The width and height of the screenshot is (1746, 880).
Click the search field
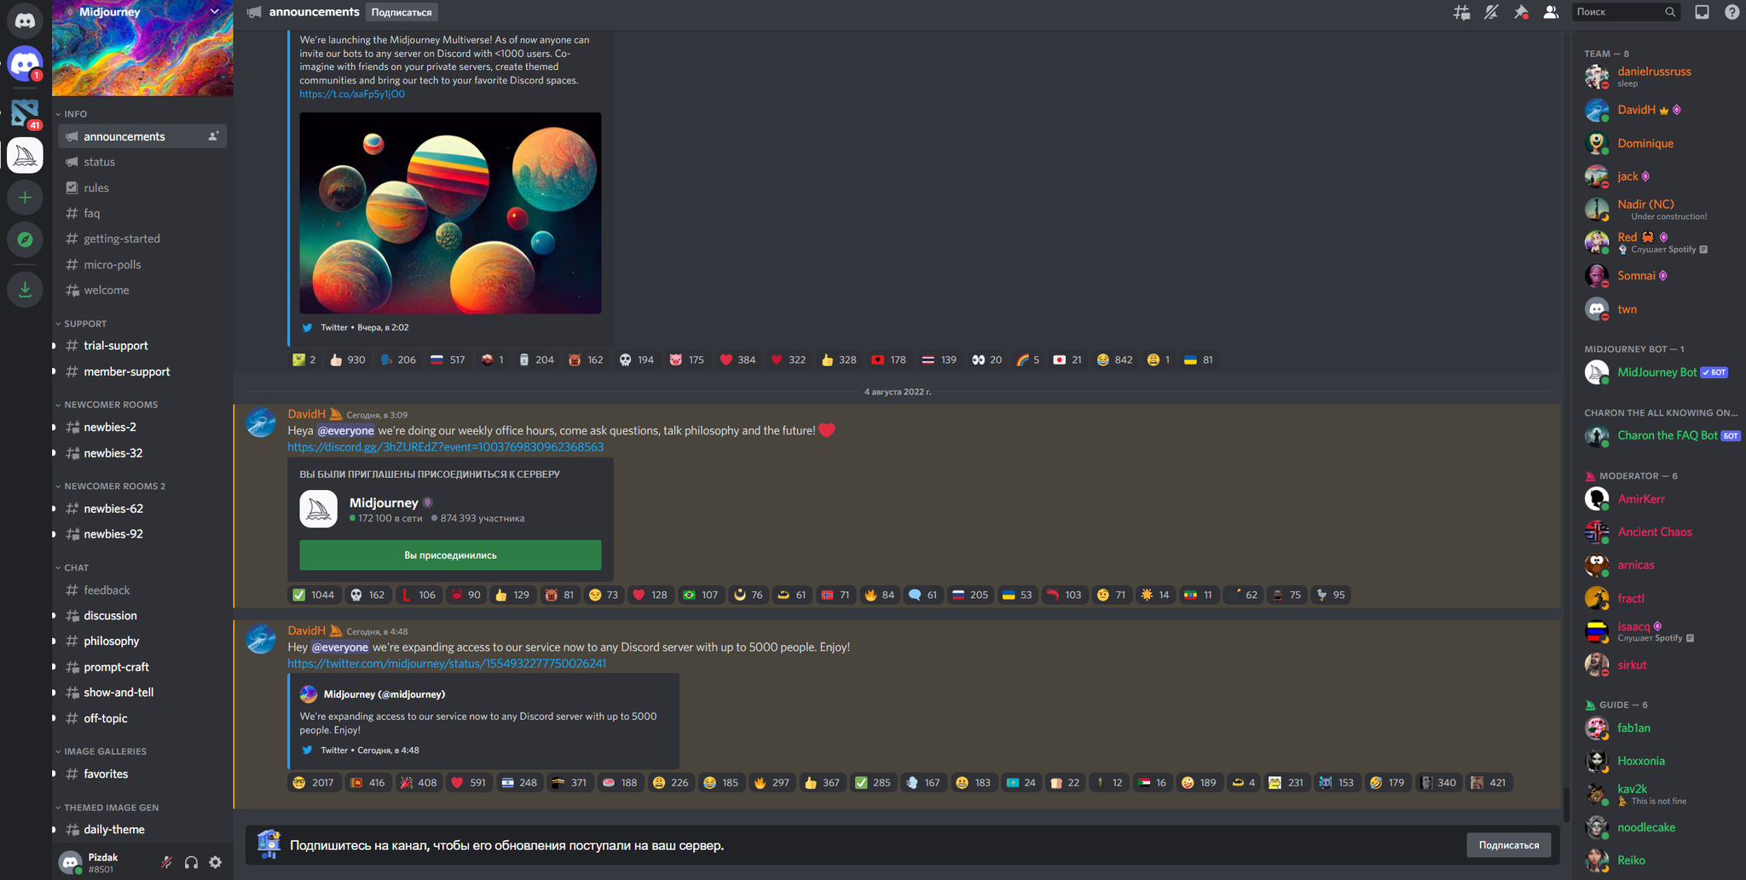click(x=1627, y=12)
